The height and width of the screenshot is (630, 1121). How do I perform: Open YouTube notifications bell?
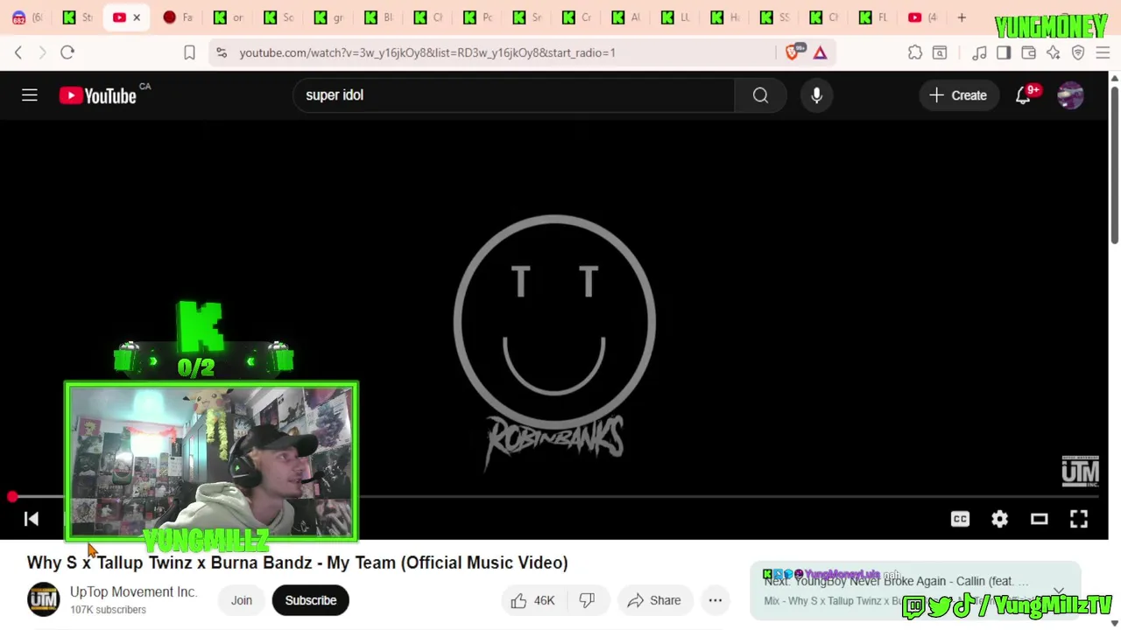(x=1023, y=95)
